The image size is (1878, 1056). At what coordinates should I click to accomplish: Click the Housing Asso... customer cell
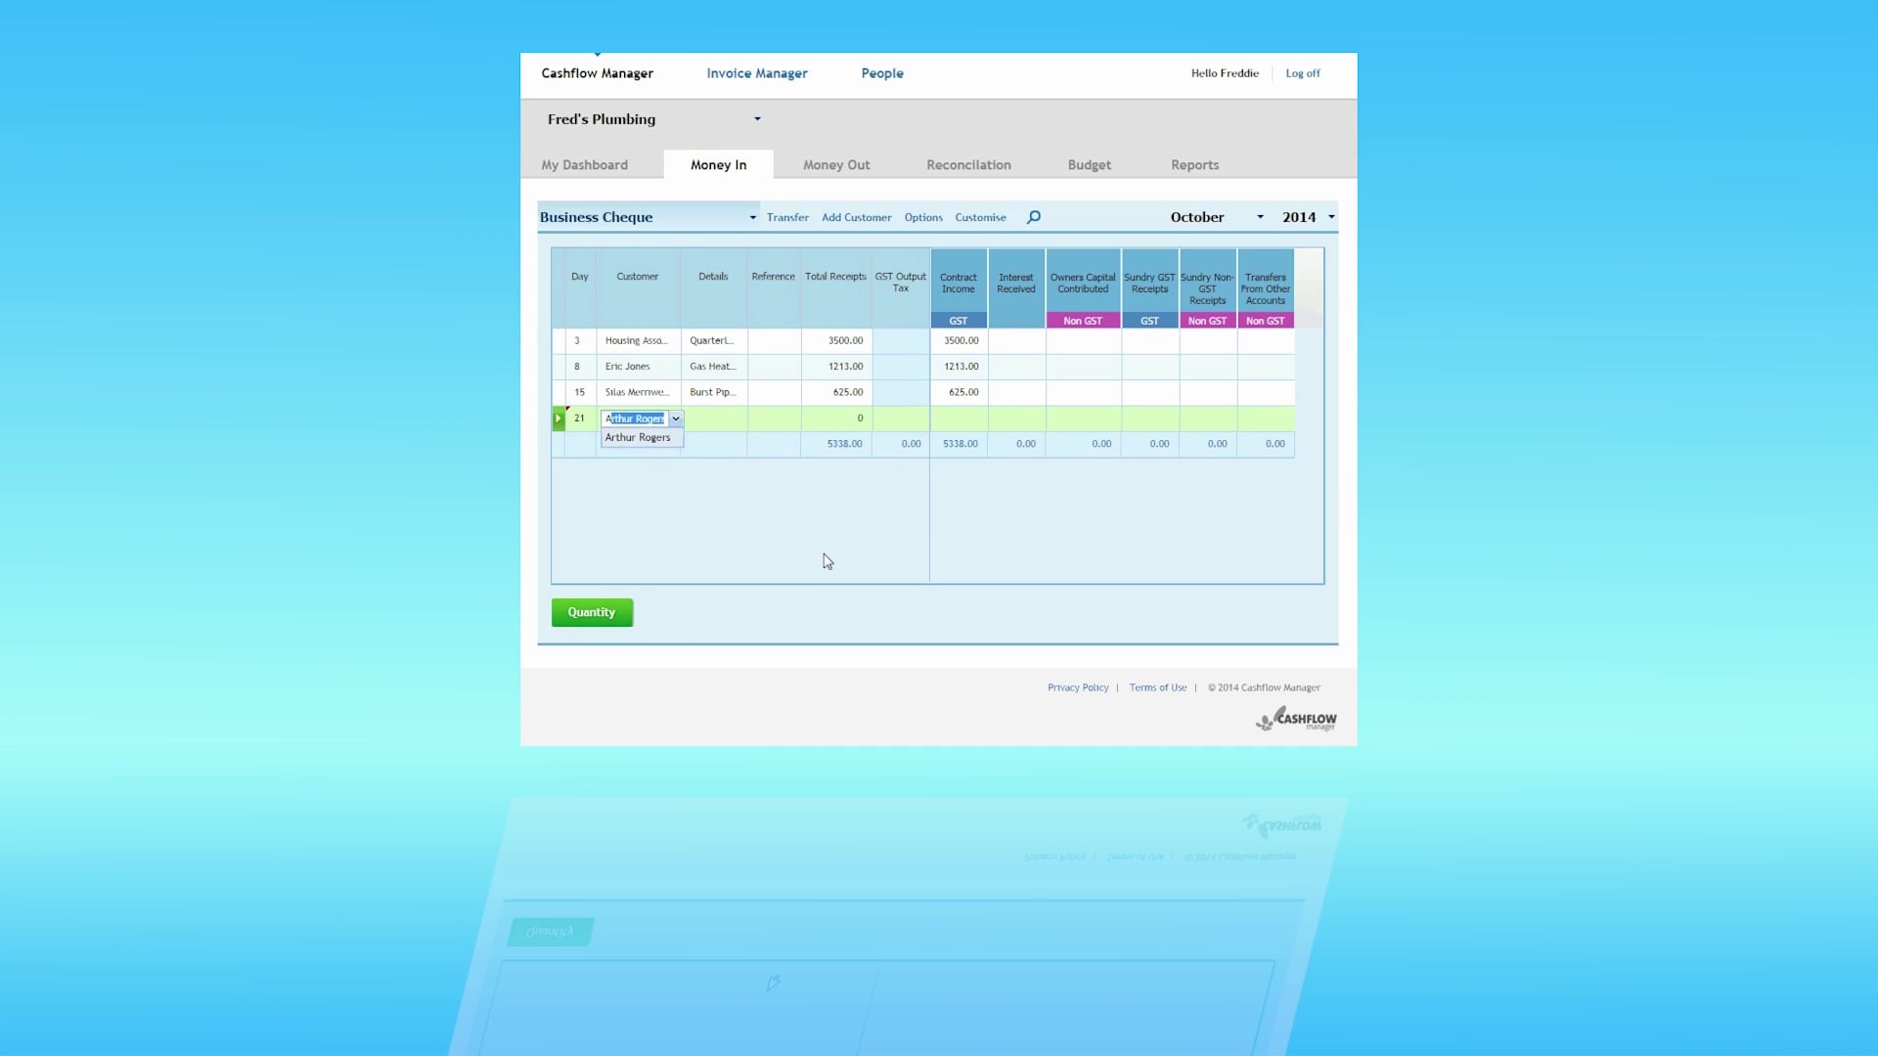[639, 340]
